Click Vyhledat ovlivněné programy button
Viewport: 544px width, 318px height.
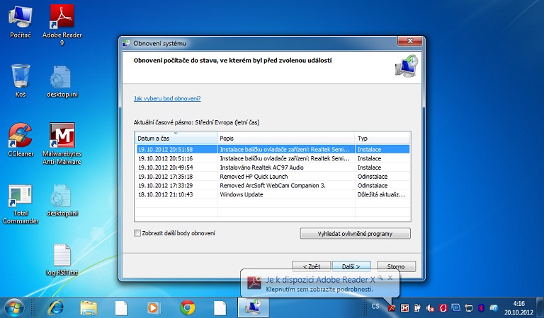point(355,233)
